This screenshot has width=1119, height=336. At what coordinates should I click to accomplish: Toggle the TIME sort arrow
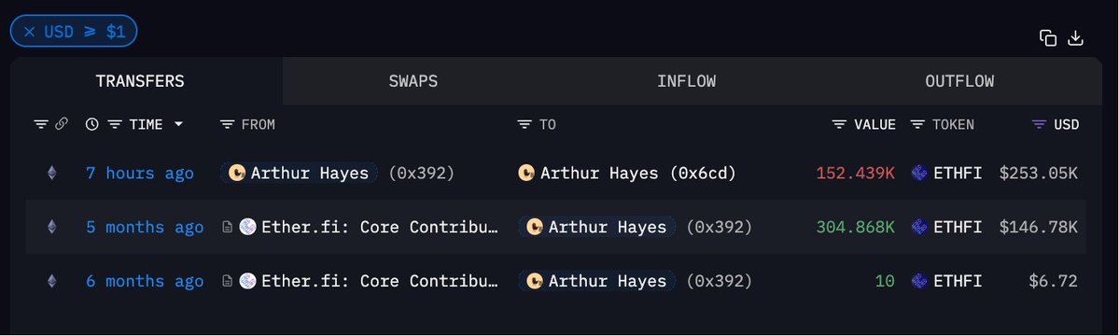pyautogui.click(x=178, y=124)
